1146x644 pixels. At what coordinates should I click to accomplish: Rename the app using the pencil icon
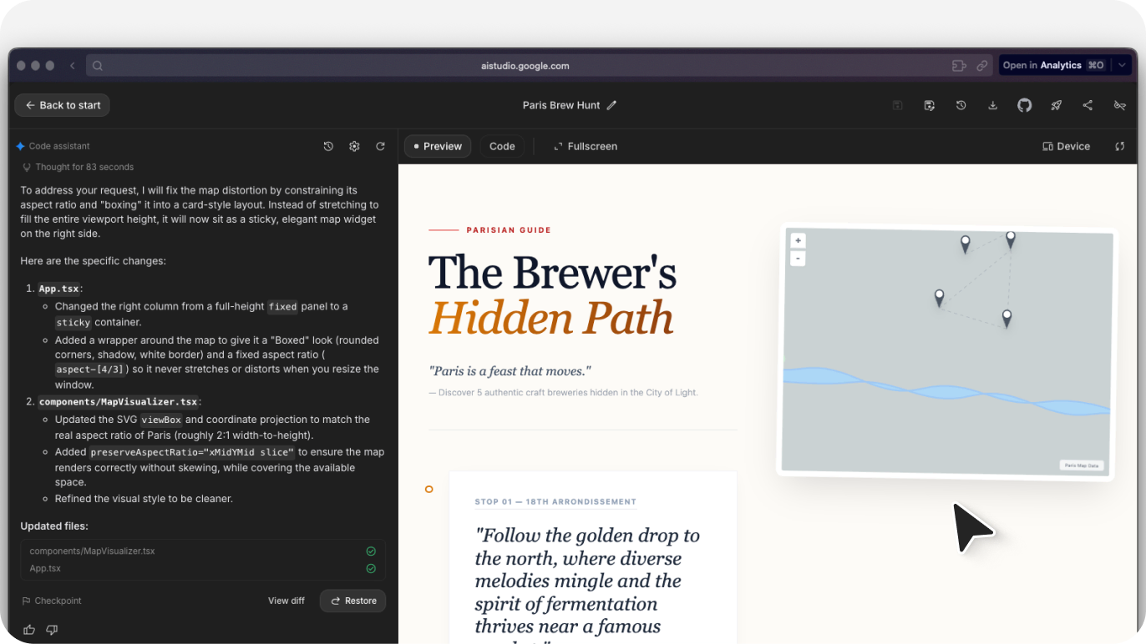612,105
